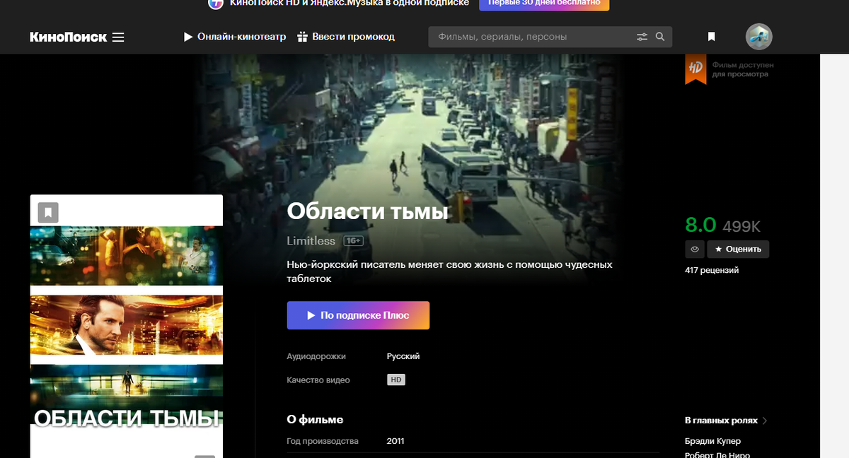This screenshot has width=849, height=458.
Task: Click the Оценить rating button
Action: coord(738,249)
